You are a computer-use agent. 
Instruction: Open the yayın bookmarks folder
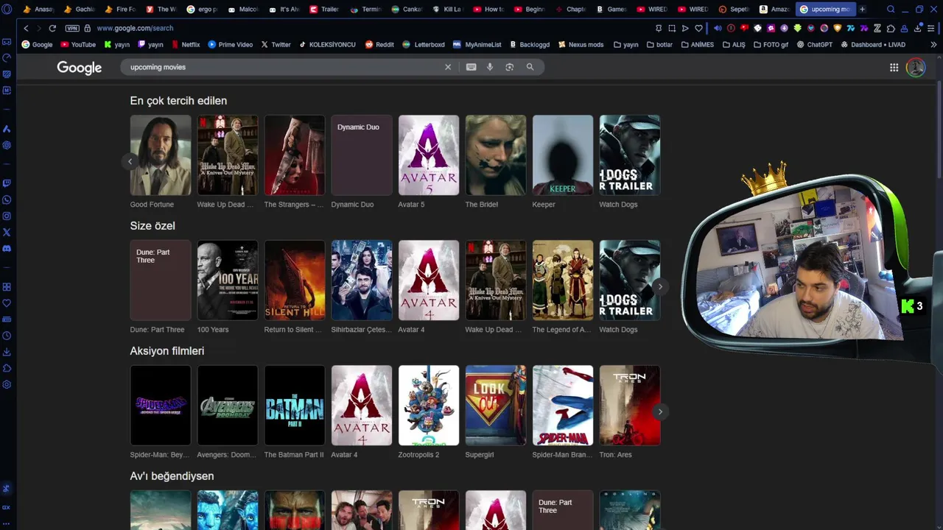pyautogui.click(x=625, y=44)
